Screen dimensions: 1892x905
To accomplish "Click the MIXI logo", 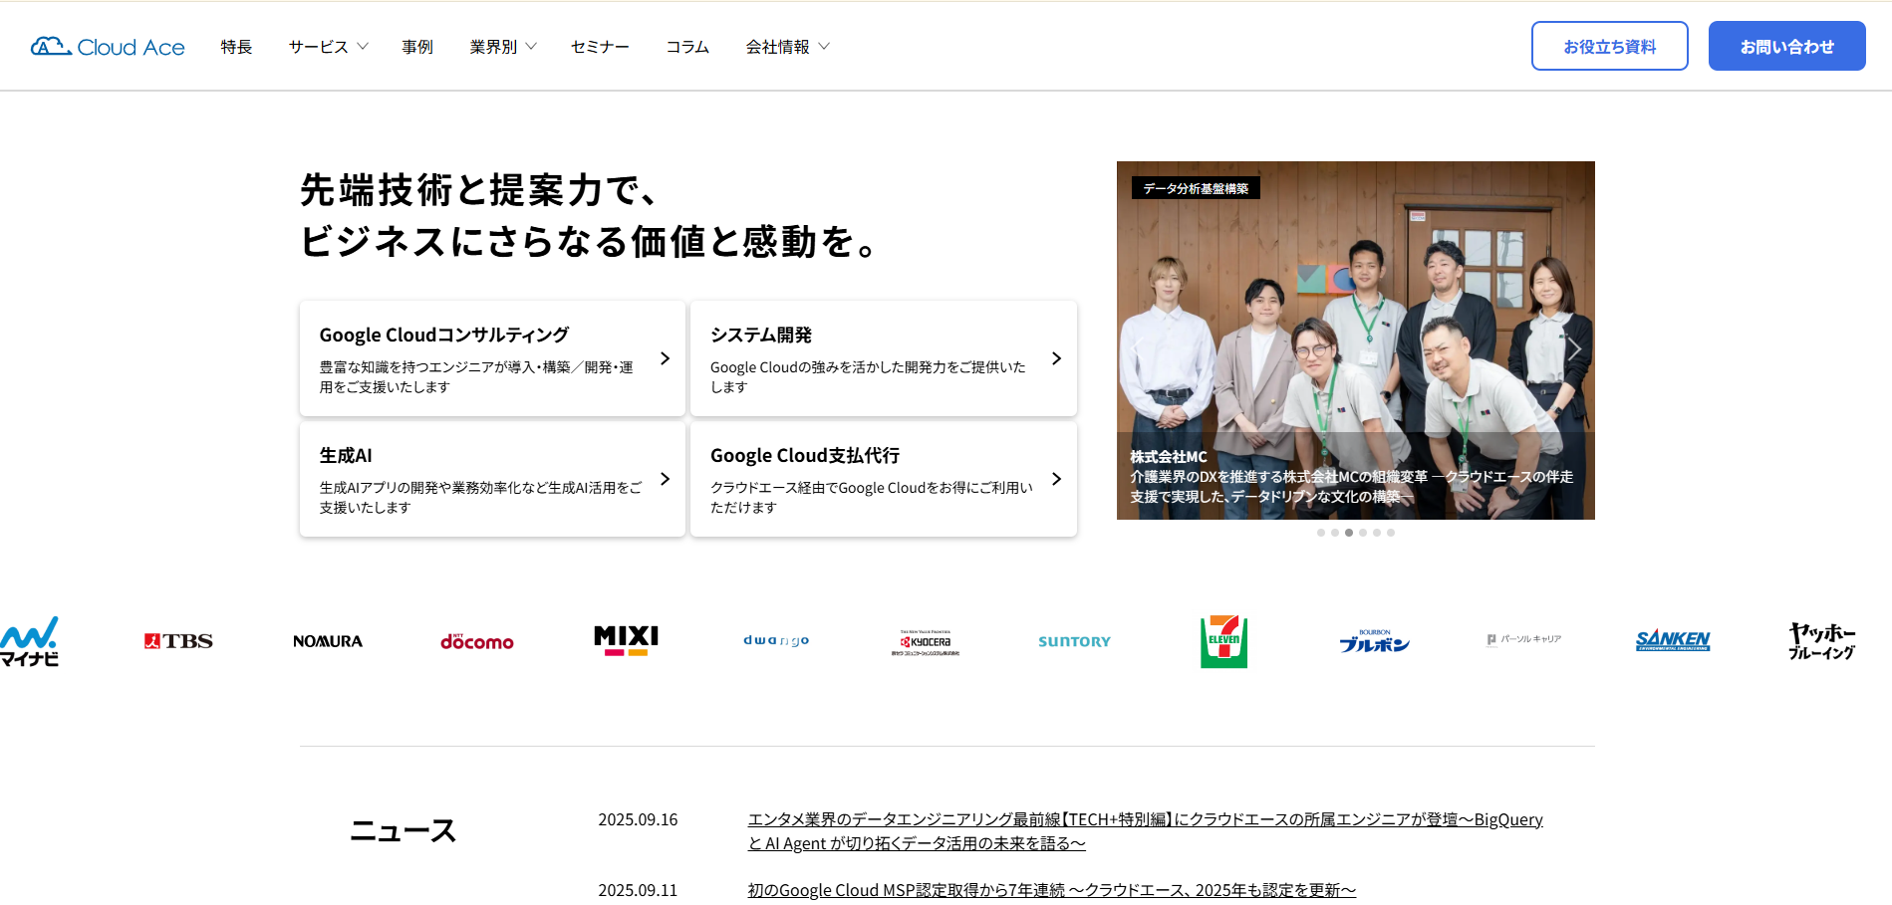I will click(626, 639).
